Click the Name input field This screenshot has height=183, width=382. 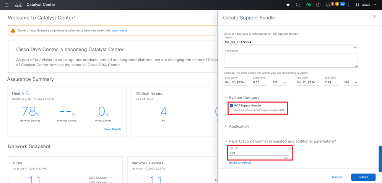291,42
